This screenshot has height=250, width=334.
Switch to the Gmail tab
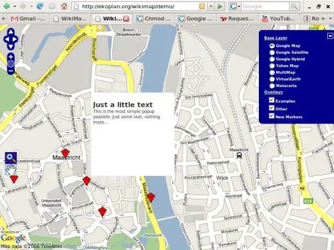[28, 19]
